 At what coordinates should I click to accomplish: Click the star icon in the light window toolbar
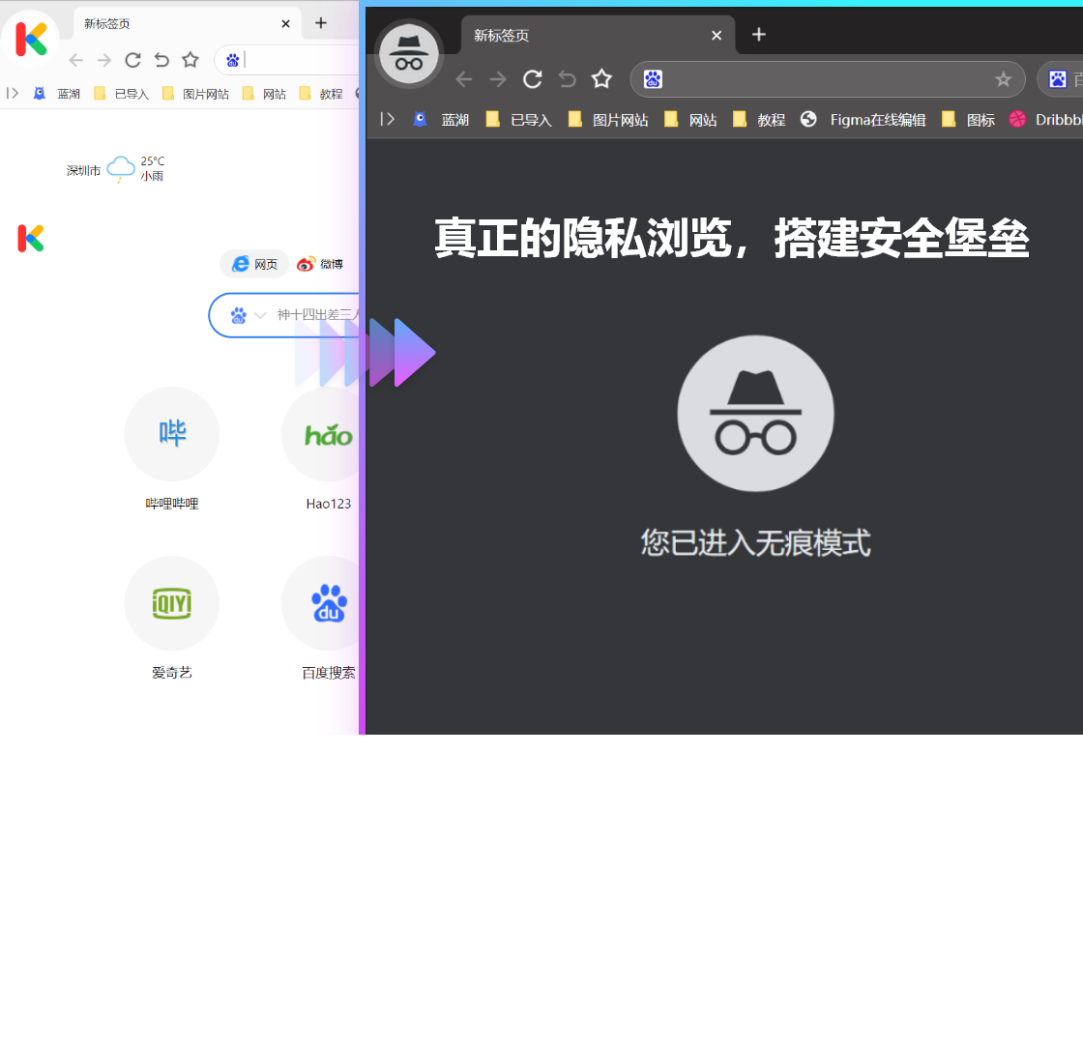[x=190, y=60]
